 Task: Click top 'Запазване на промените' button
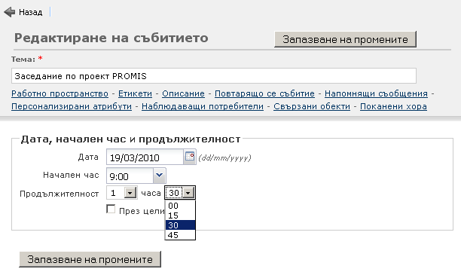click(346, 39)
